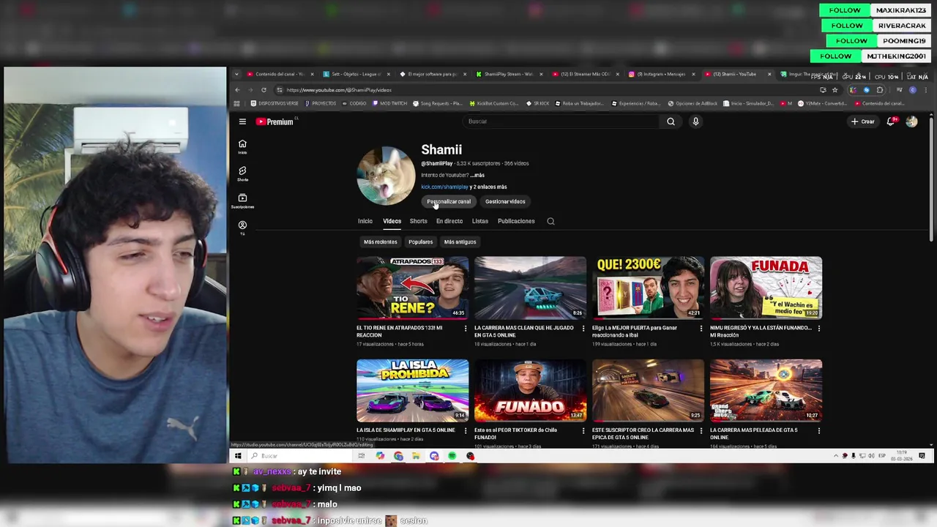Filter videos by Más recientes

point(381,242)
